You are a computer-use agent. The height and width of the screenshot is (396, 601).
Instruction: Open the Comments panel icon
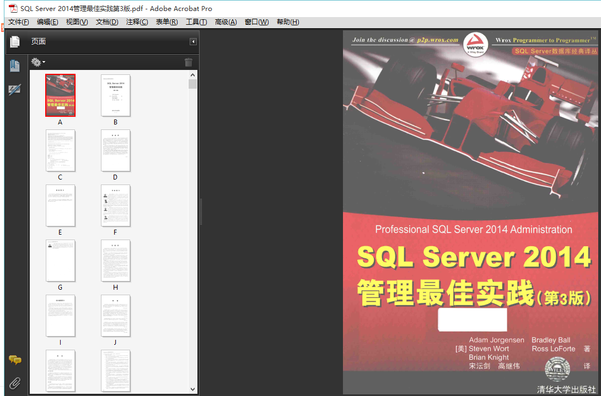pyautogui.click(x=15, y=360)
